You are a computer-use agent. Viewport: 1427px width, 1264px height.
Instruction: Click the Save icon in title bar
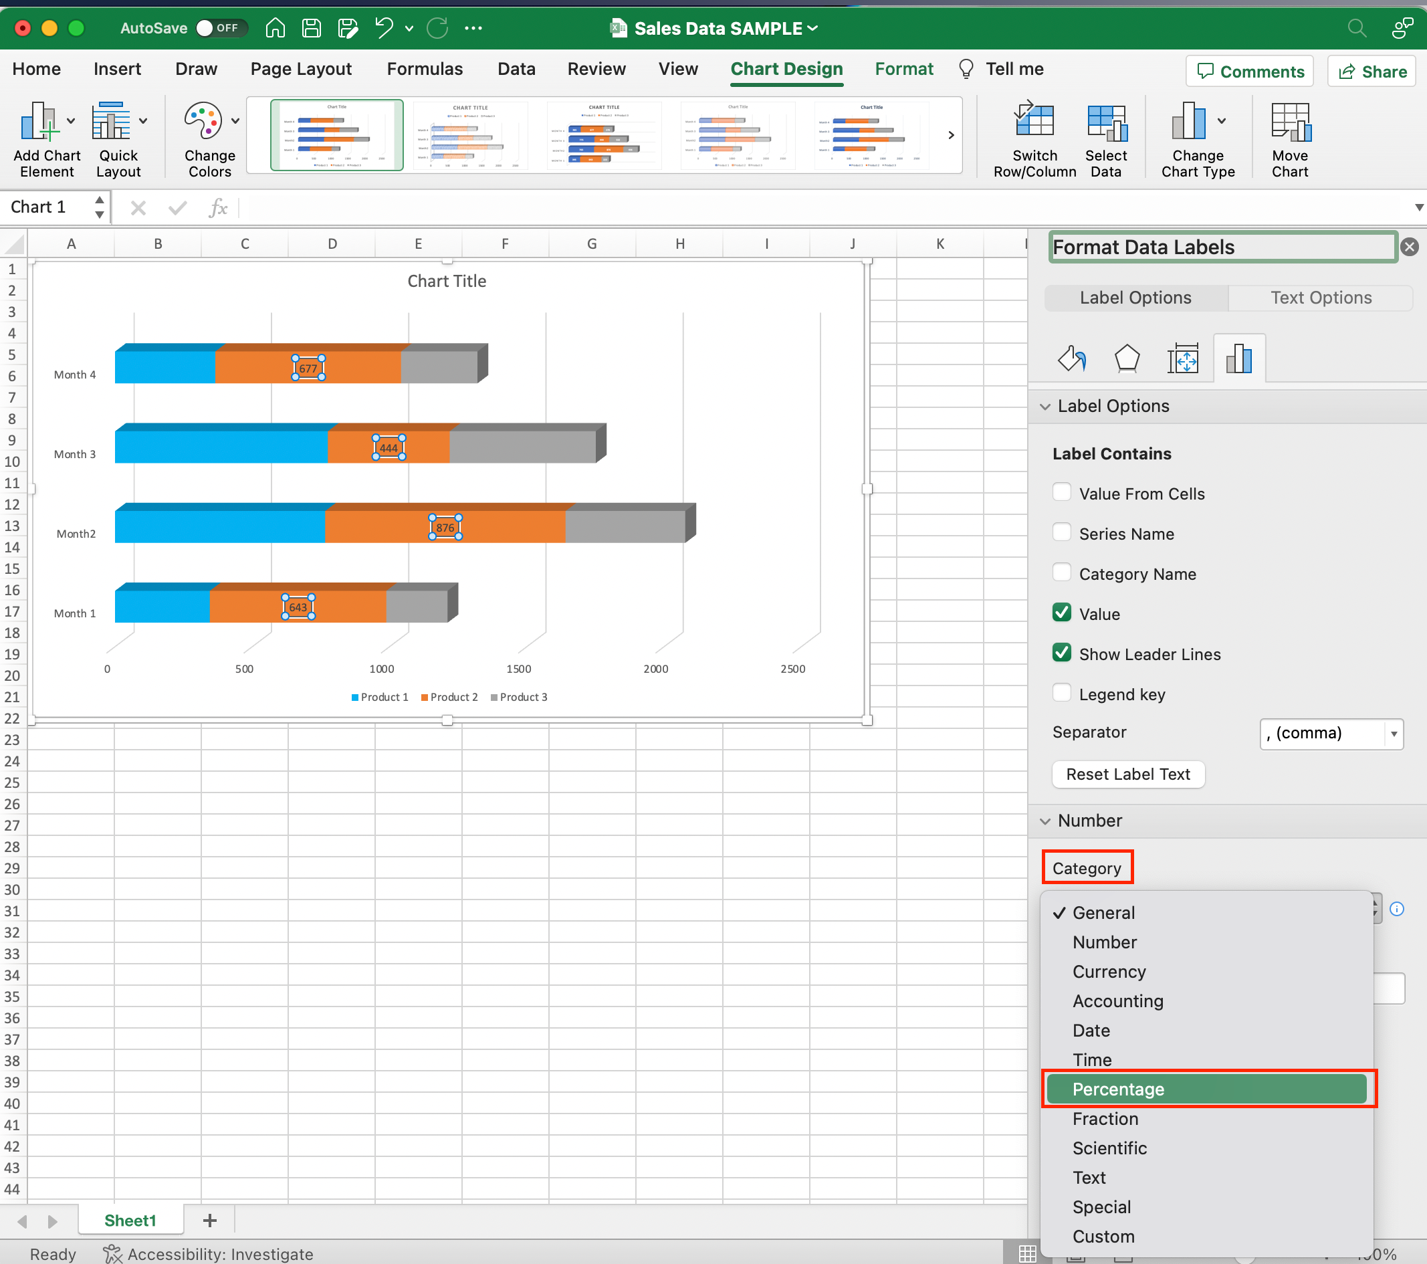click(x=312, y=28)
